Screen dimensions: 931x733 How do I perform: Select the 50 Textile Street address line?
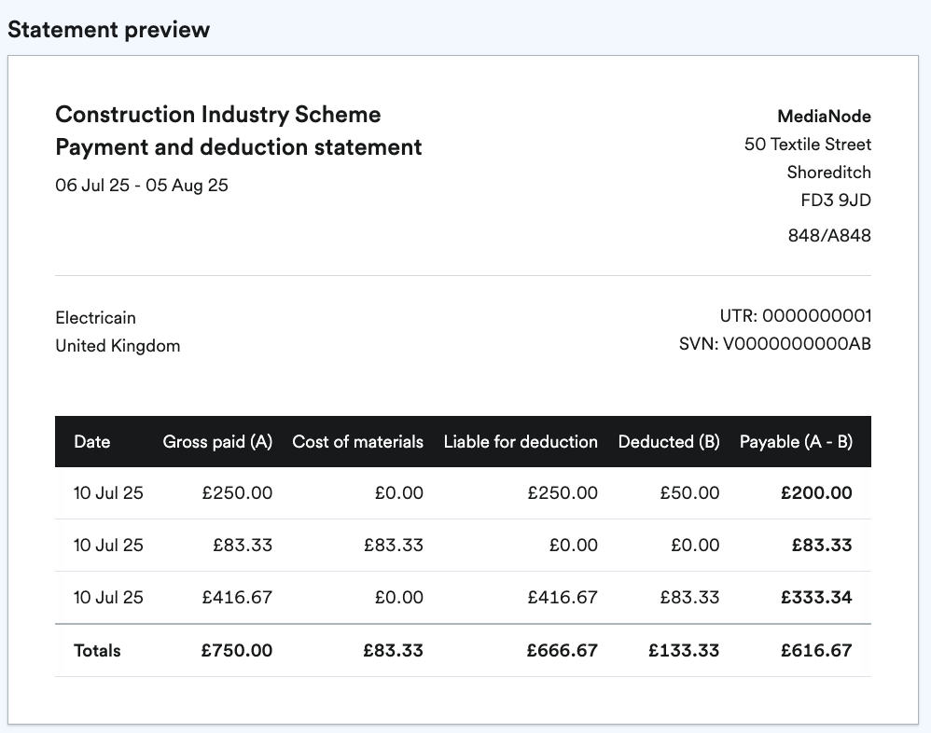point(808,145)
